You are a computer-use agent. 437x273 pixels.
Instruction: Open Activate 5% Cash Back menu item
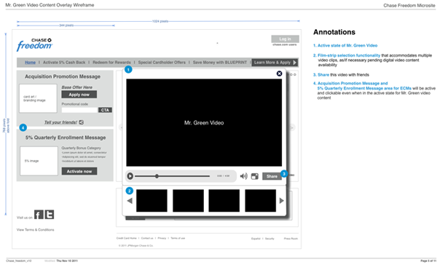tap(64, 63)
